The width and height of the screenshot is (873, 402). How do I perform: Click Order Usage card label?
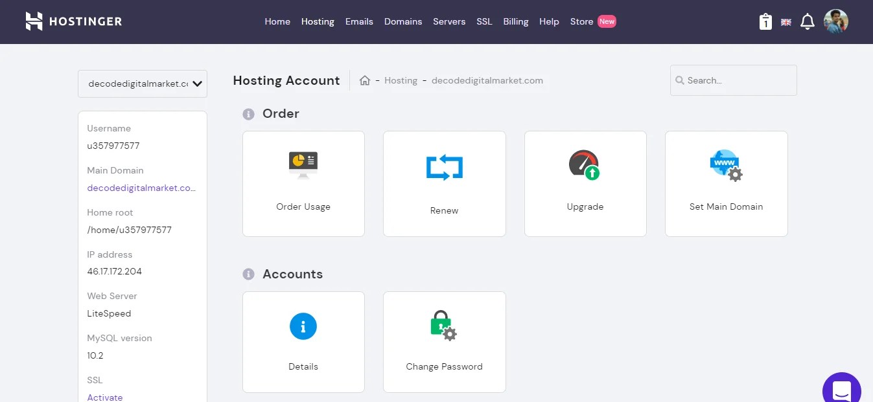[x=303, y=207]
